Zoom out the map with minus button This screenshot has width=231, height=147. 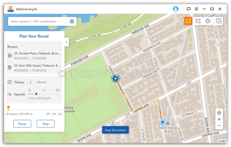pyautogui.click(x=219, y=126)
